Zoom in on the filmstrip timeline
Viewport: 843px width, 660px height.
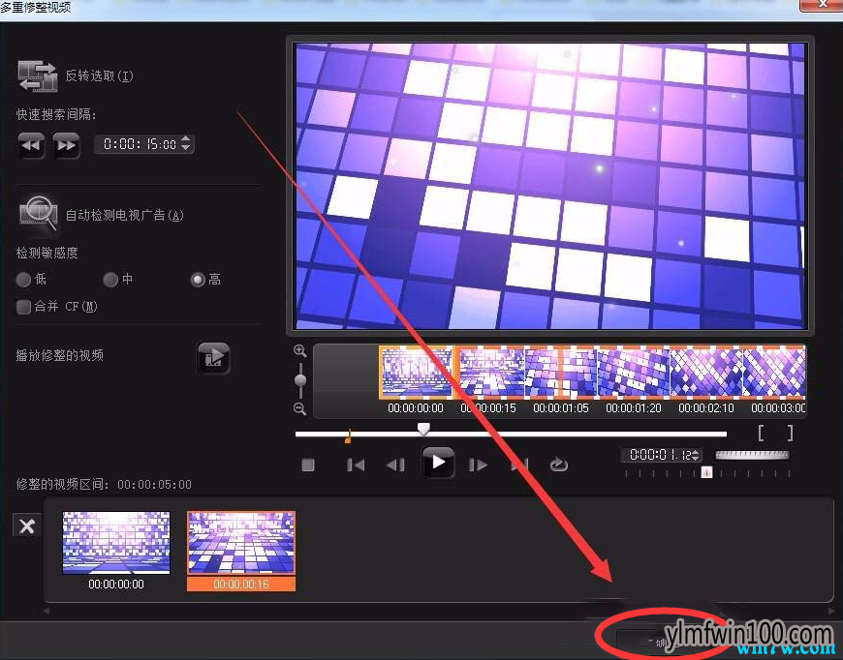(x=300, y=351)
